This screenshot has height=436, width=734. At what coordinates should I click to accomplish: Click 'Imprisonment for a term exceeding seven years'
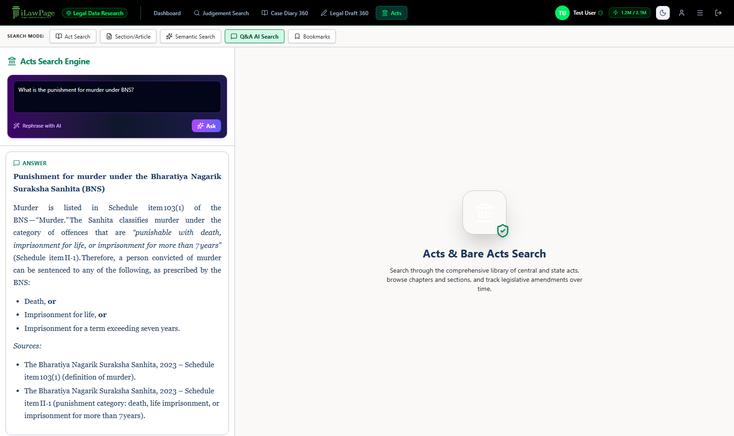[x=102, y=329]
